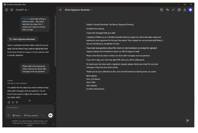
Task: Click the Answer in chat instead link
Action: pyautogui.click(x=18, y=83)
